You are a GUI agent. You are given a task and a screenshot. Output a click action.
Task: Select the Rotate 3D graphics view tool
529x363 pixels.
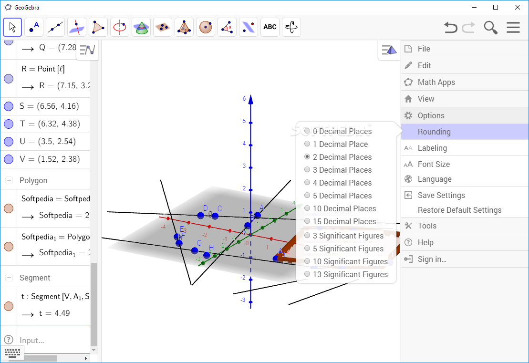[x=291, y=27]
